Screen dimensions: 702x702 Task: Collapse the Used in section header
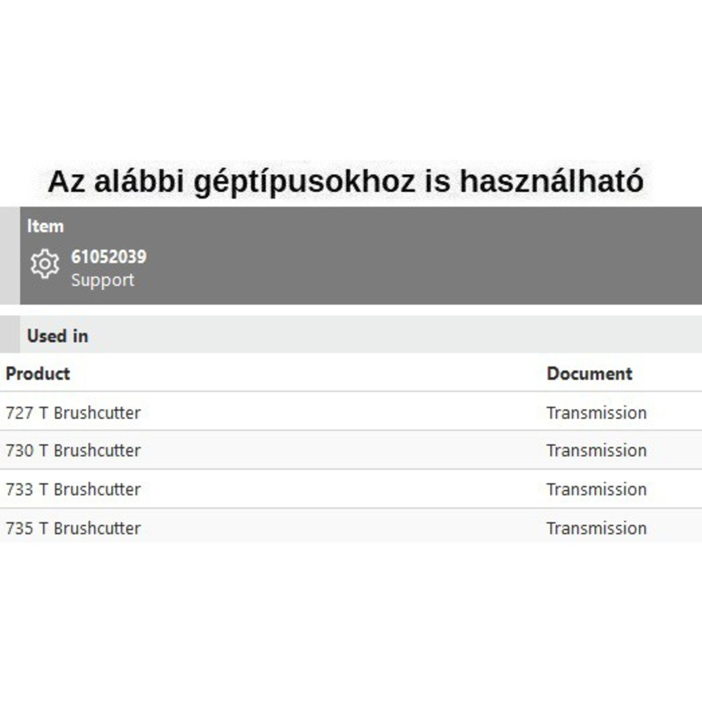[x=57, y=336]
